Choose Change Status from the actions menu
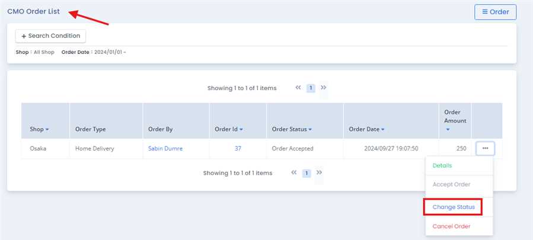The height and width of the screenshot is (240, 533). click(x=452, y=207)
